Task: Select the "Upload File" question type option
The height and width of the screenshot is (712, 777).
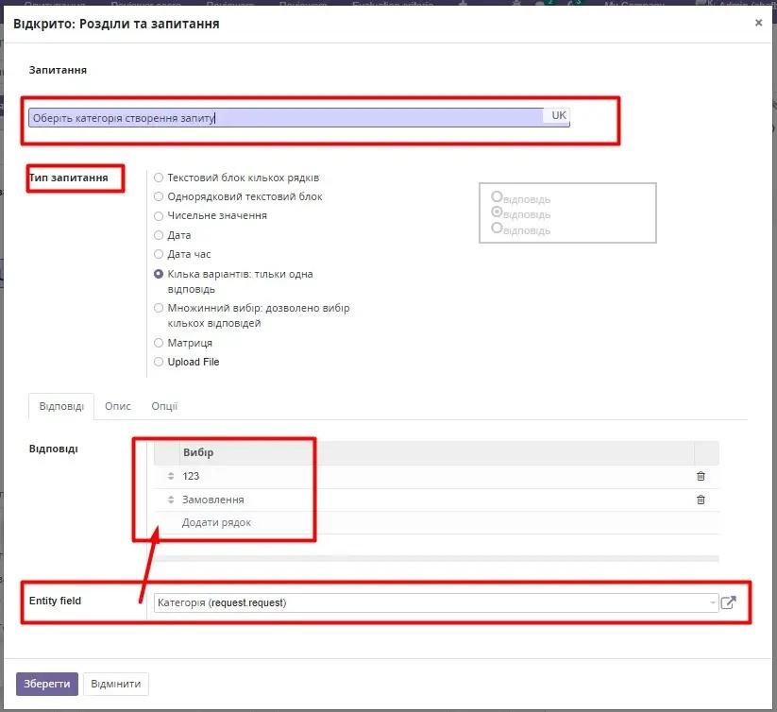Action: click(159, 362)
